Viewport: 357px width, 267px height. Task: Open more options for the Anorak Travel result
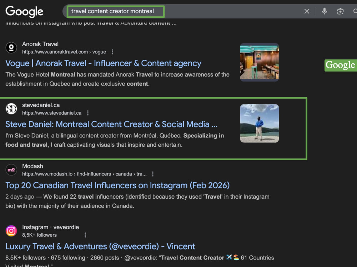[x=112, y=52]
